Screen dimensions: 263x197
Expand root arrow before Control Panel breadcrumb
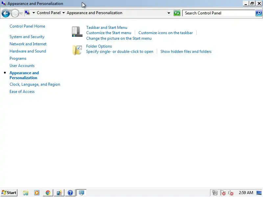click(34, 13)
